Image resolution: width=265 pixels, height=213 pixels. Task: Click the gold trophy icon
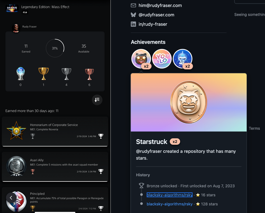[x=43, y=73]
